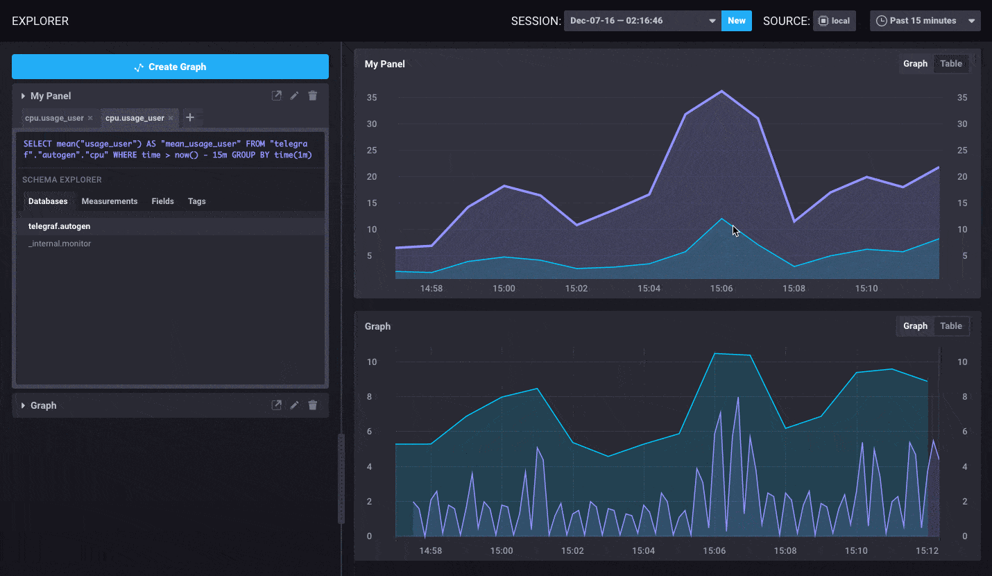Image resolution: width=992 pixels, height=576 pixels.
Task: Delete My Panel using trash icon
Action: pyautogui.click(x=313, y=96)
